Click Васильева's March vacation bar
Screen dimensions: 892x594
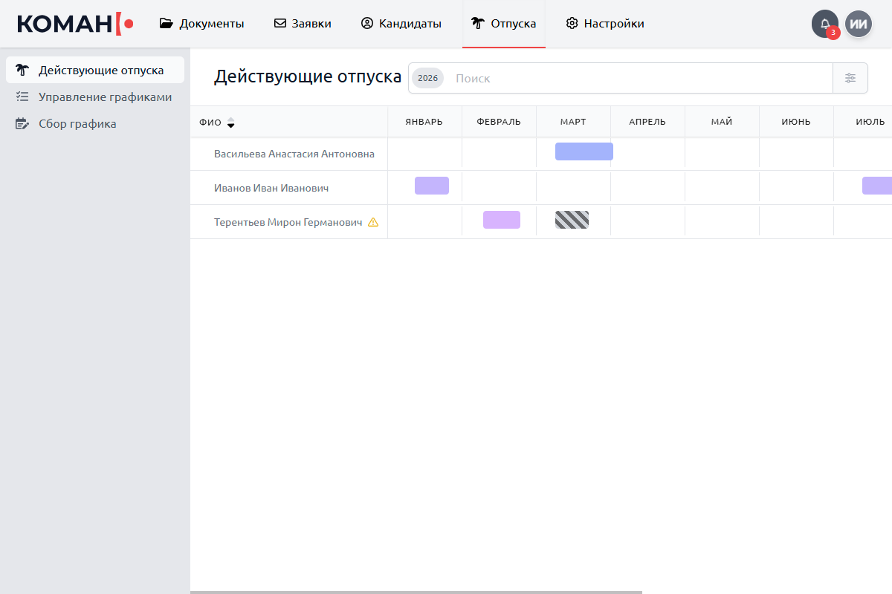(584, 151)
